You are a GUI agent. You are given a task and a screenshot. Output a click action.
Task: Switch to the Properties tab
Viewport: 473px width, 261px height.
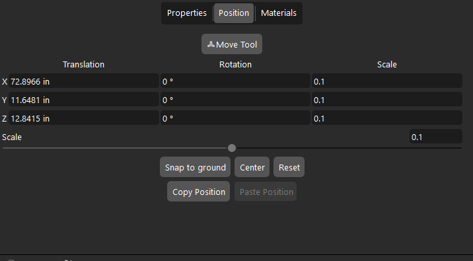click(187, 13)
